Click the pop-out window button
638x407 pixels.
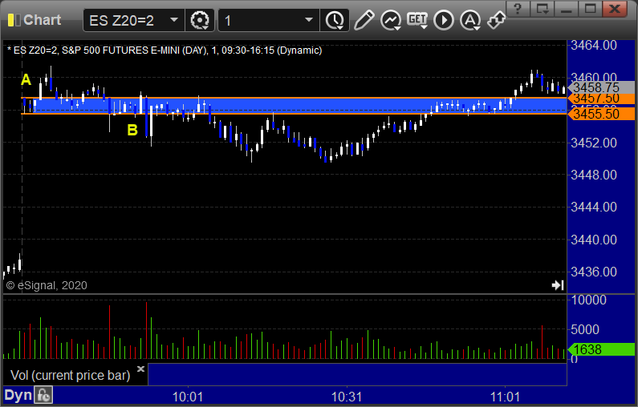click(543, 9)
